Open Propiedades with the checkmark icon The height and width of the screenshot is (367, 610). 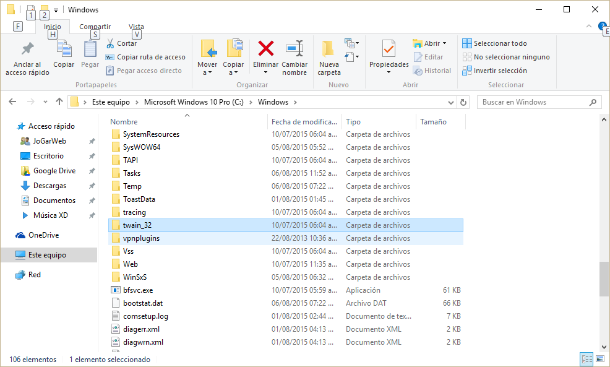tap(389, 50)
